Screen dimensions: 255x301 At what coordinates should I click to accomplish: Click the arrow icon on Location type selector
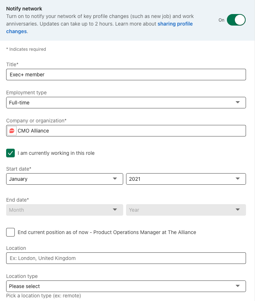point(238,286)
